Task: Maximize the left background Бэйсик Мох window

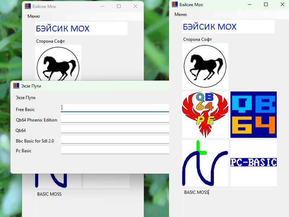Action: (119, 6)
